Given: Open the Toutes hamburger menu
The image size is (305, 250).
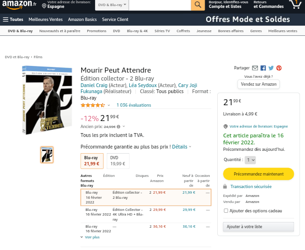Looking at the screenshot, I should (13, 20).
